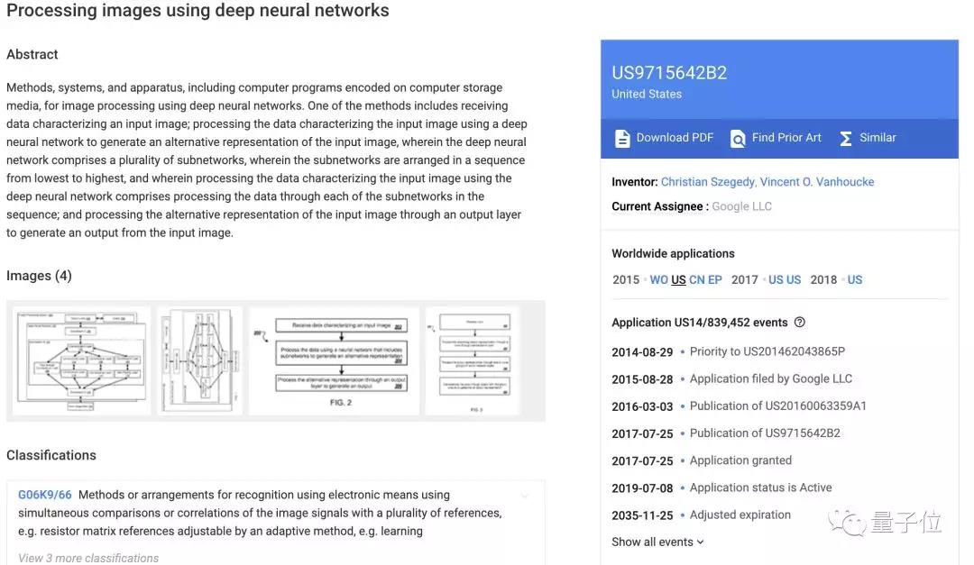Click the Abstract heading
This screenshot has height=565, width=974.
(x=32, y=55)
